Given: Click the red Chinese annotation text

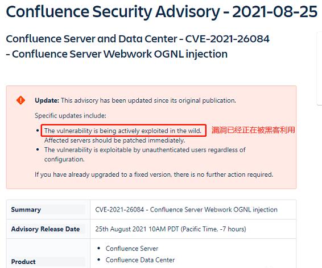Looking at the screenshot, I should point(253,130).
